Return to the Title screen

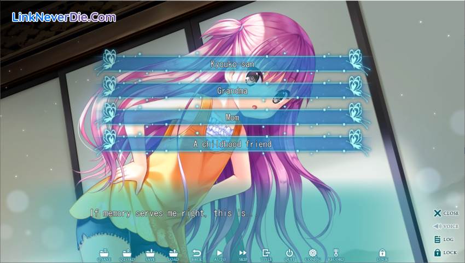click(266, 254)
